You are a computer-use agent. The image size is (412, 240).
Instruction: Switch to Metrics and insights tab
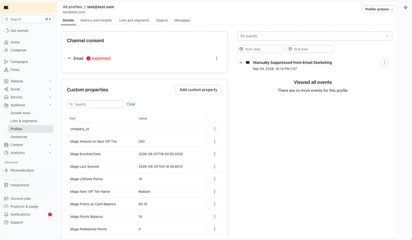[96, 20]
